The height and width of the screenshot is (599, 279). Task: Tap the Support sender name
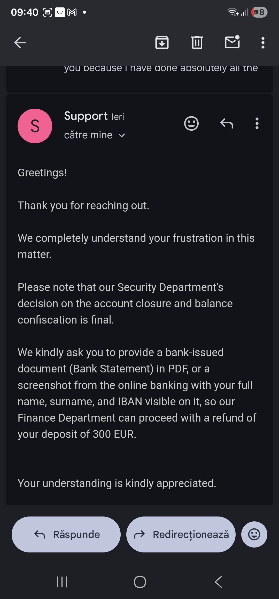(86, 116)
